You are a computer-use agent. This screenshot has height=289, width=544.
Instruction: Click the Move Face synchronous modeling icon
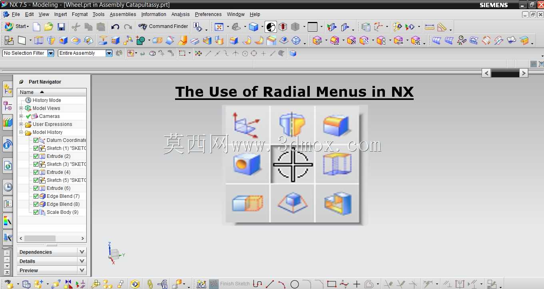coord(318,40)
